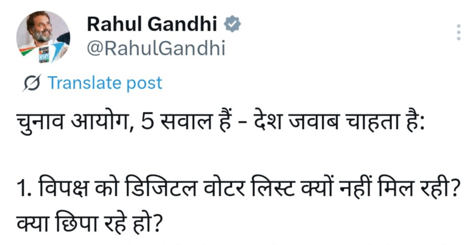Click the slashed-circle translate icon

pyautogui.click(x=32, y=83)
